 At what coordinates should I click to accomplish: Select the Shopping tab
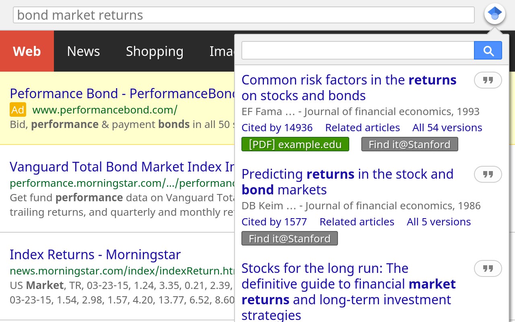click(x=154, y=51)
